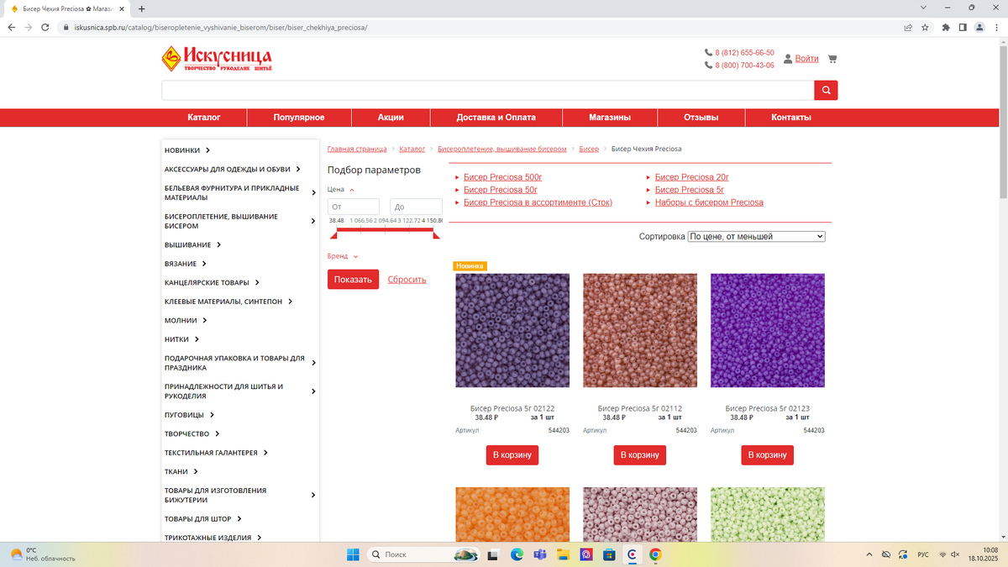
Task: Click the Искусница site logo
Action: tap(217, 60)
